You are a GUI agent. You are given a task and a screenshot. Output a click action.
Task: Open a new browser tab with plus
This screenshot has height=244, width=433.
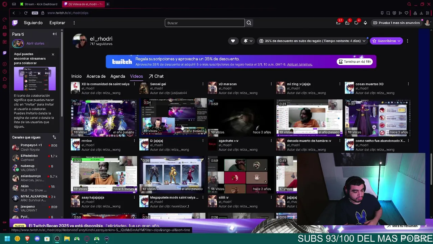(108, 4)
